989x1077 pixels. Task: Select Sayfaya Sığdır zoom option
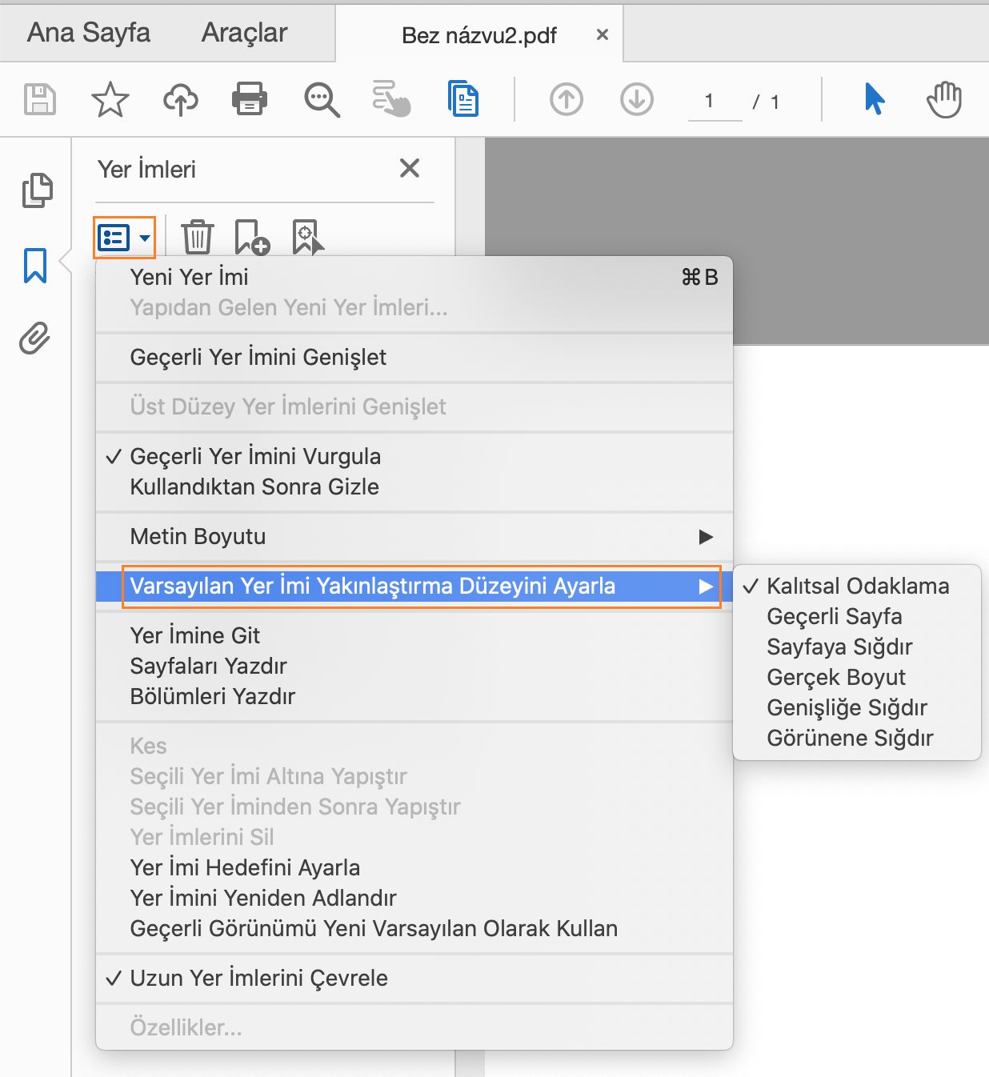click(x=857, y=647)
